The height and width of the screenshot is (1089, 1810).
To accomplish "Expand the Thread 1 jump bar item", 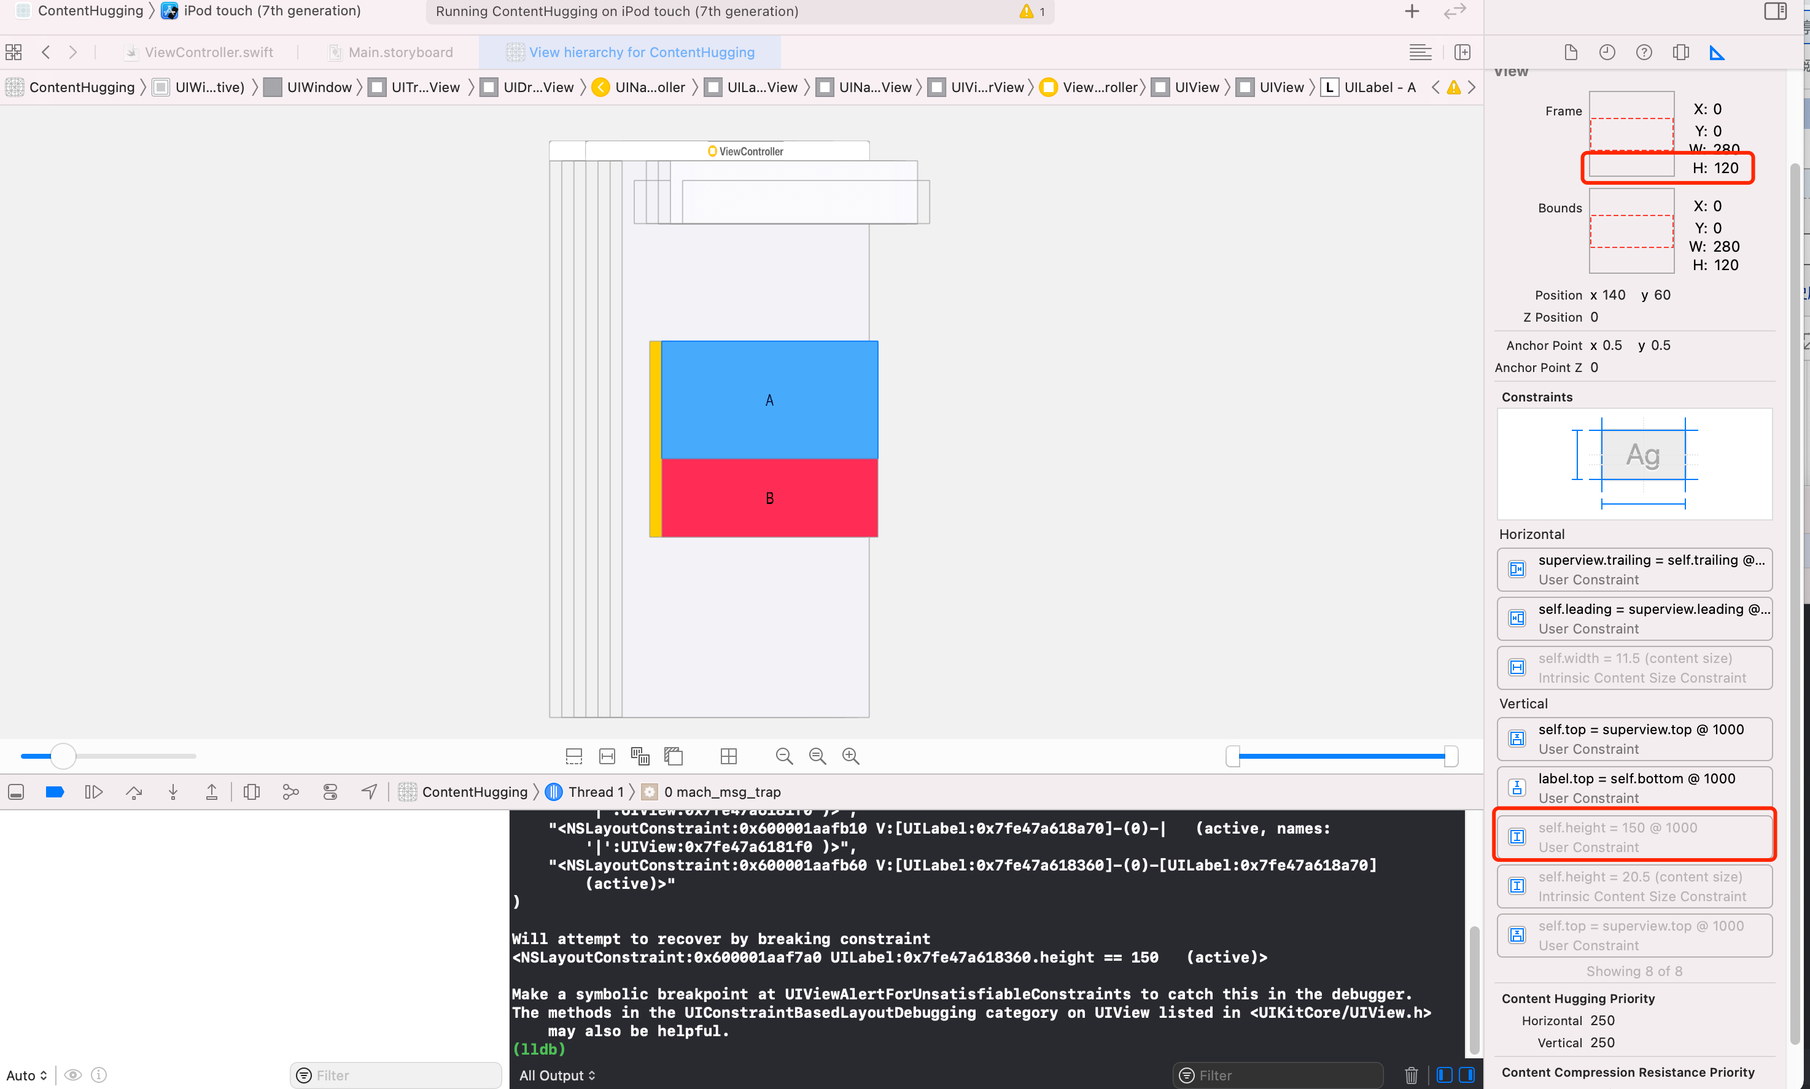I will [594, 792].
